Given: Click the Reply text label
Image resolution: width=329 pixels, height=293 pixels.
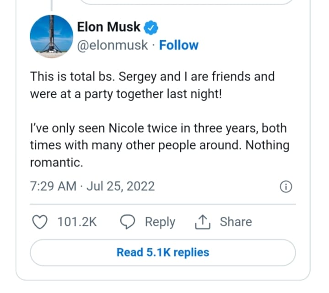Looking at the screenshot, I should coord(160,222).
